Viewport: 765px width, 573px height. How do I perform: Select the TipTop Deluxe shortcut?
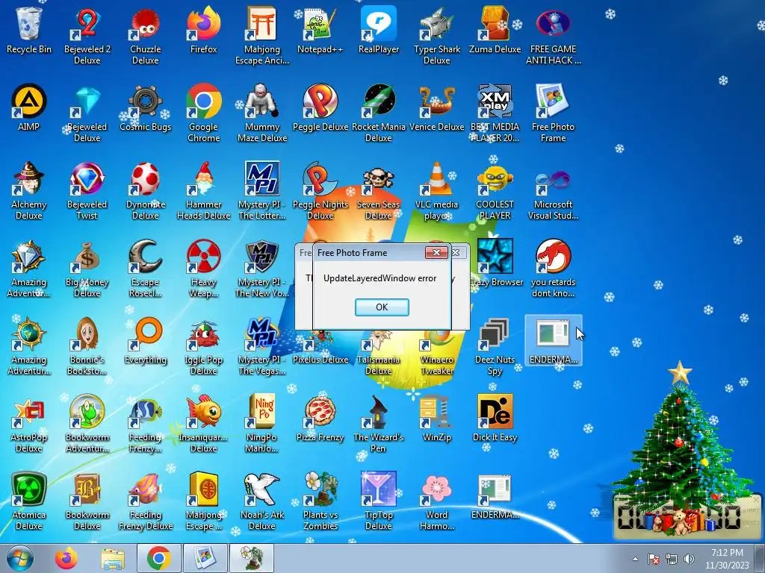(x=379, y=501)
